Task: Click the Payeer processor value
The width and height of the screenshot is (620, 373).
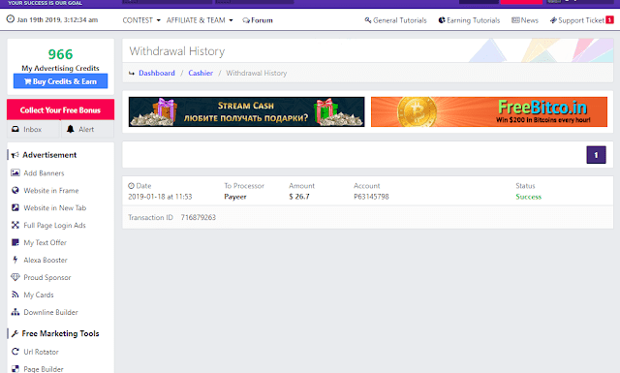Action: (x=234, y=197)
